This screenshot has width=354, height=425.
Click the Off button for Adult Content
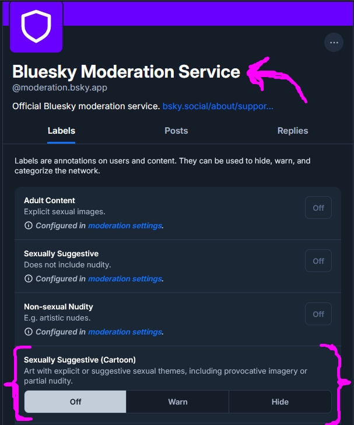pyautogui.click(x=318, y=208)
